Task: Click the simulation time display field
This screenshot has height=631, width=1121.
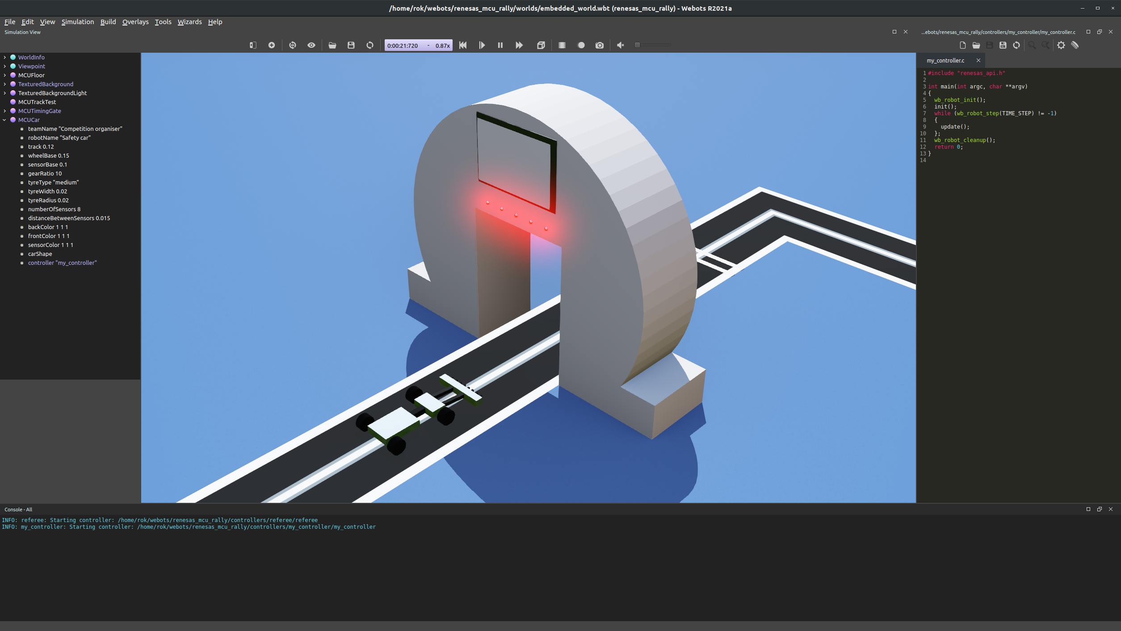Action: 403,46
